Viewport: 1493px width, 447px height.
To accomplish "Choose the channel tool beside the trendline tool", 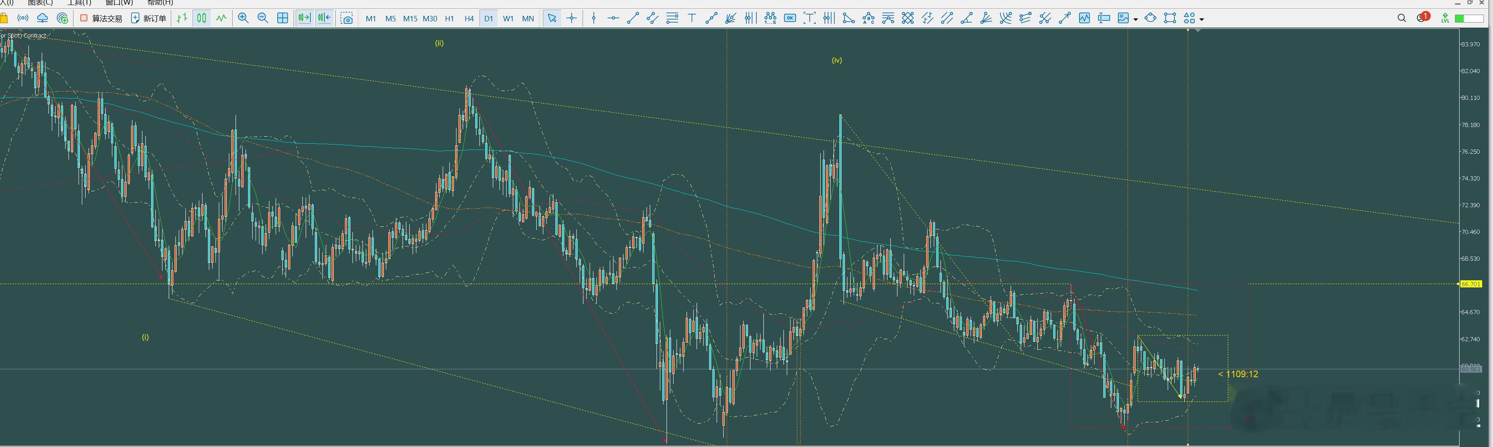I will pos(653,18).
